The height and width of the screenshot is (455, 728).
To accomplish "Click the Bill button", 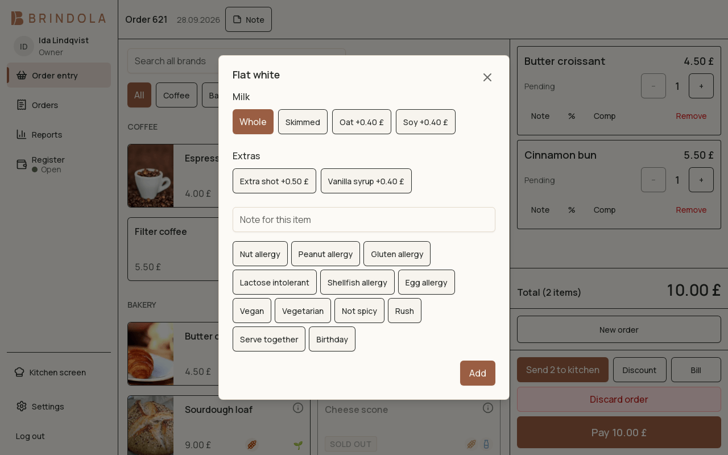I will (x=696, y=370).
